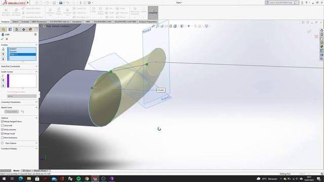Collapse the Profiles section
This screenshot has width=324, height=182.
point(36,45)
